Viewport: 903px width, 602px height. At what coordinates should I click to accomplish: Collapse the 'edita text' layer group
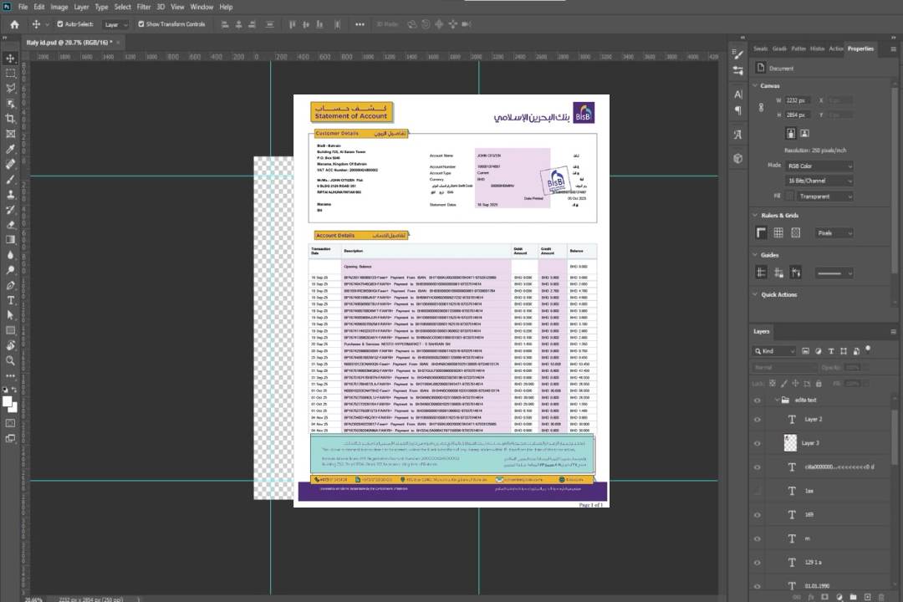click(777, 400)
